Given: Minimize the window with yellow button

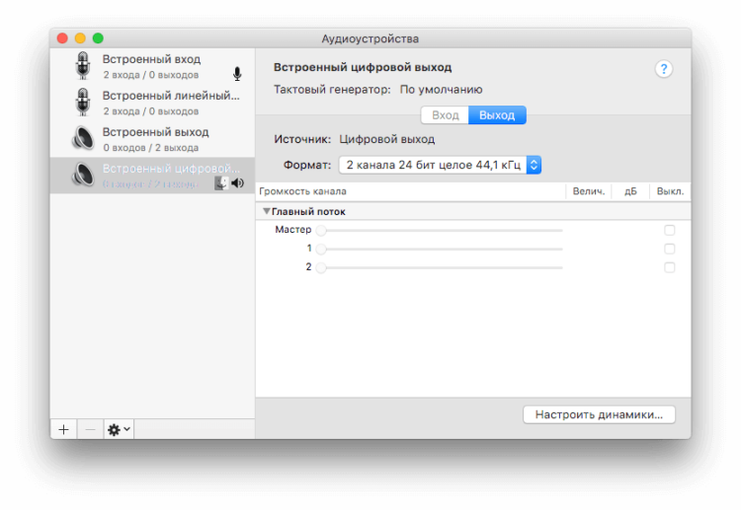Looking at the screenshot, I should [x=80, y=38].
